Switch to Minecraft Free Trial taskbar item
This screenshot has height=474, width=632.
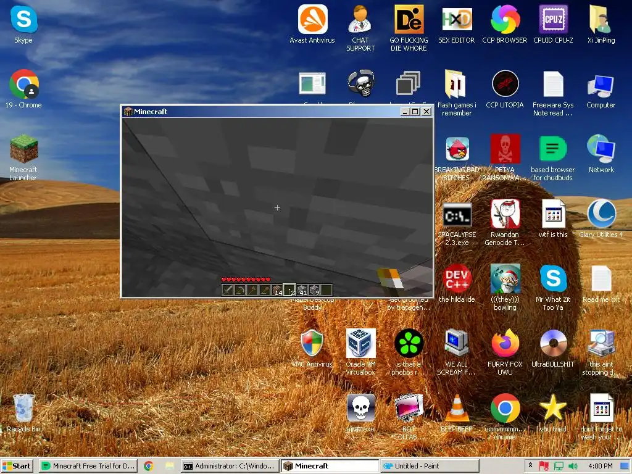point(88,466)
